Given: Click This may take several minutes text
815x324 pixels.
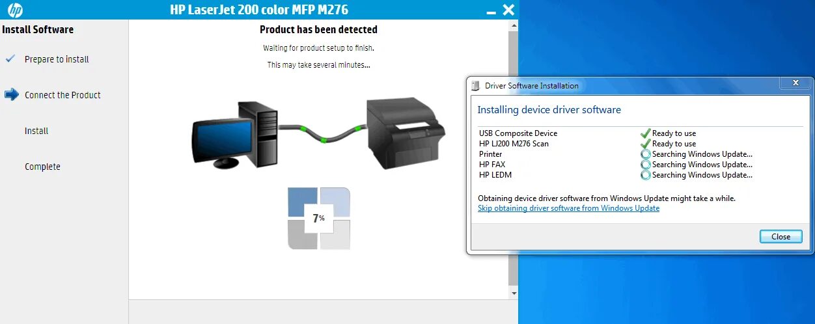Looking at the screenshot, I should 318,65.
